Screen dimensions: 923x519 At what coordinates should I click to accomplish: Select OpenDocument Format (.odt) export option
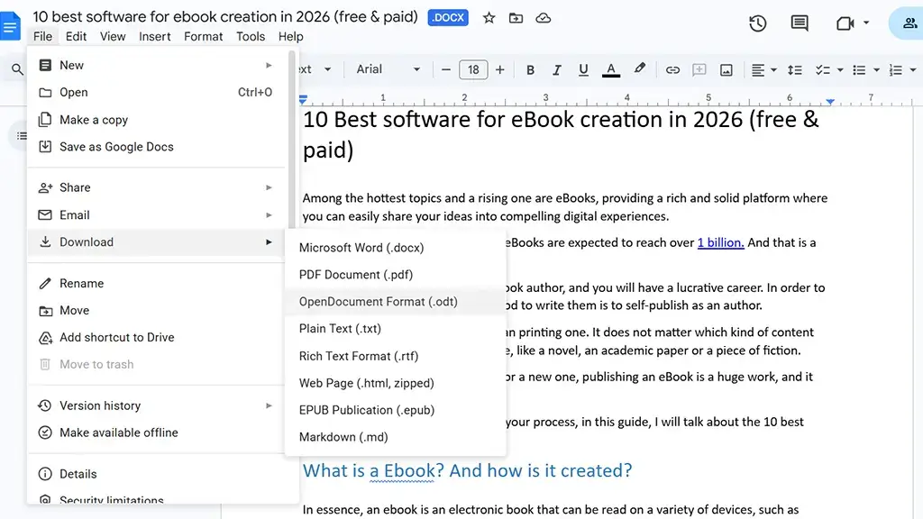point(379,301)
